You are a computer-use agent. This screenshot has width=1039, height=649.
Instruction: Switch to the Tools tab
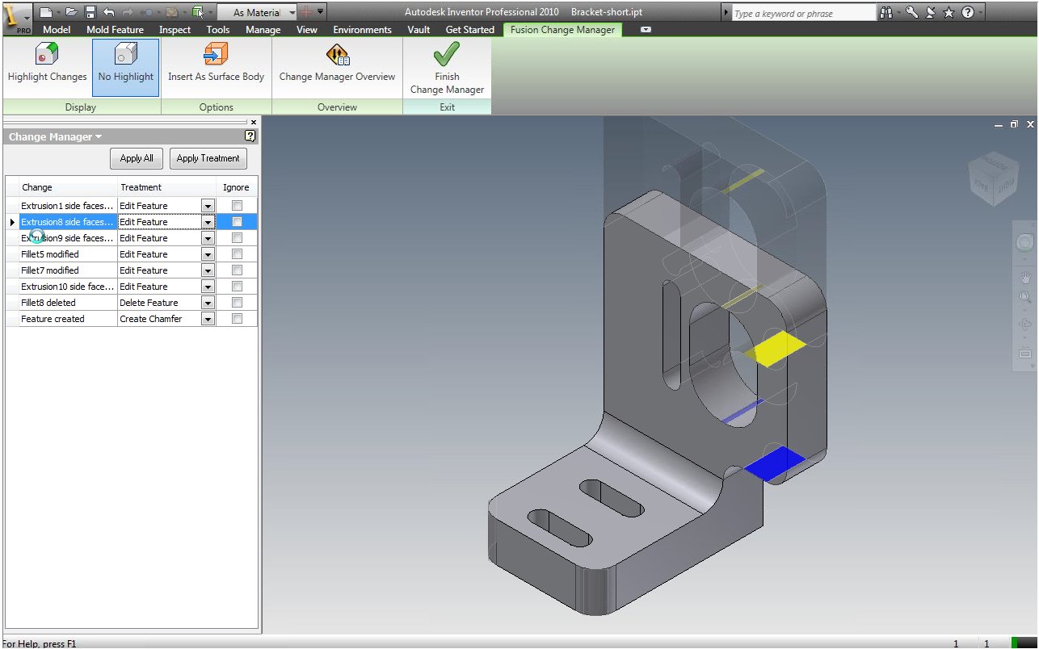(218, 30)
